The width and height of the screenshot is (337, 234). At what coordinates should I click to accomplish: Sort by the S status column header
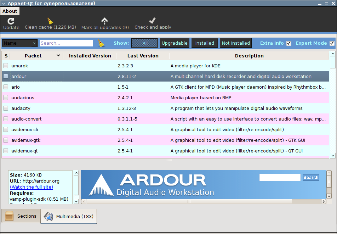point(6,56)
